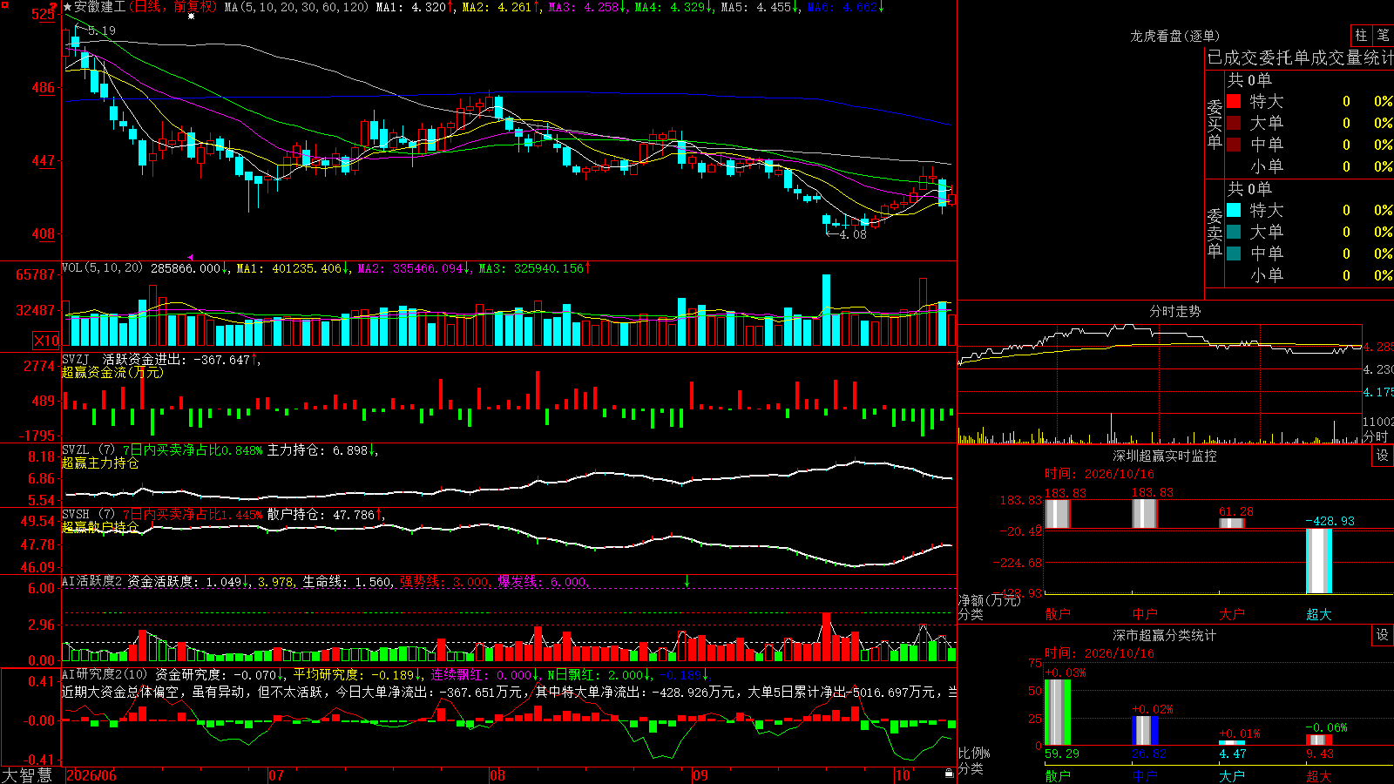Open 设 settings for 深圳超赢实时监控
This screenshot has width=1394, height=784.
pos(1383,456)
